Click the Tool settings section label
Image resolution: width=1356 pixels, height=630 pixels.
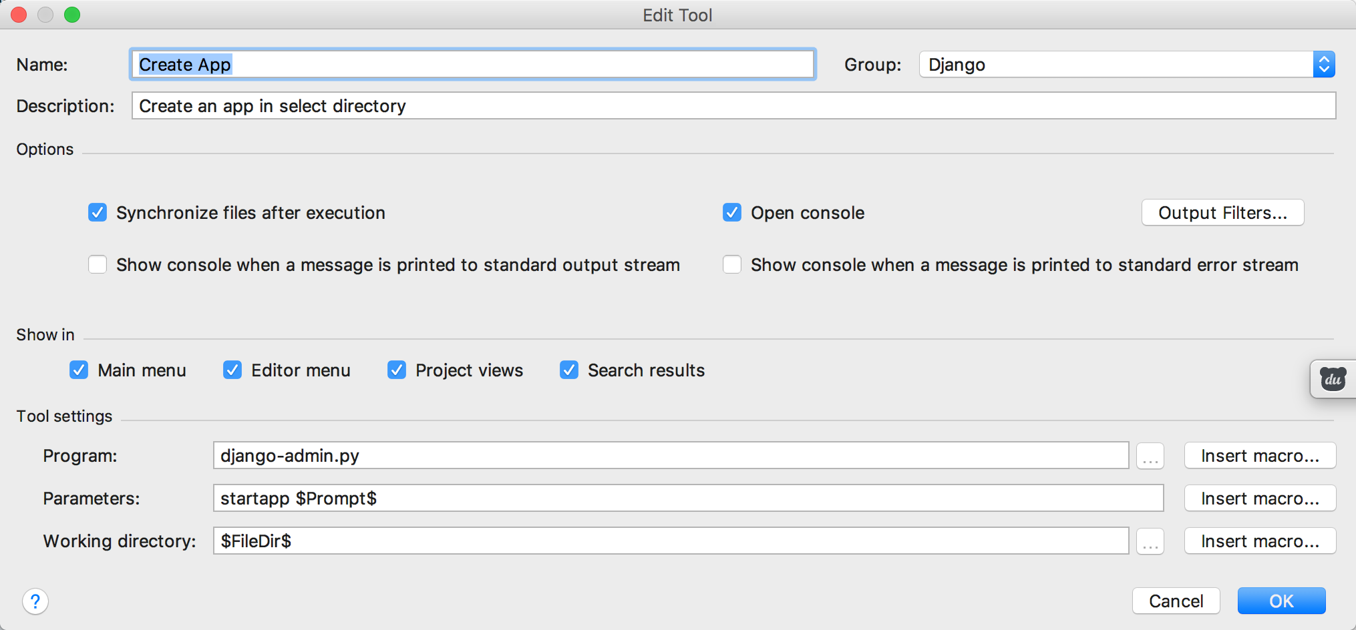pos(64,416)
